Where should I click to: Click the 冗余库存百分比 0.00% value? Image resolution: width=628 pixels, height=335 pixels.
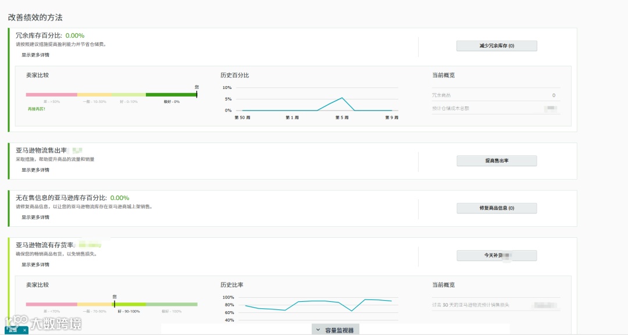(x=75, y=35)
